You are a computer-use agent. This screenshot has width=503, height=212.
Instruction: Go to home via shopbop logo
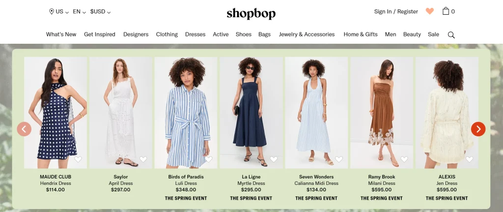[251, 13]
